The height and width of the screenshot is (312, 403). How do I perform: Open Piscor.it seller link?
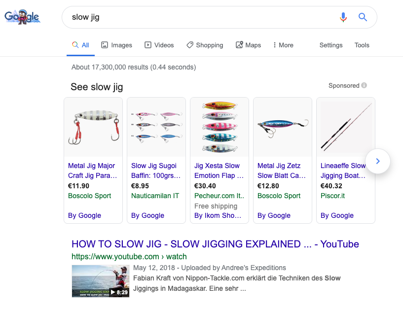pyautogui.click(x=332, y=196)
